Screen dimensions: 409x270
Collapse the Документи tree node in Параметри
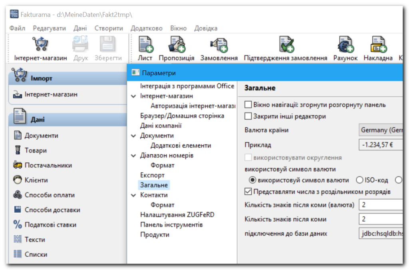pos(133,136)
